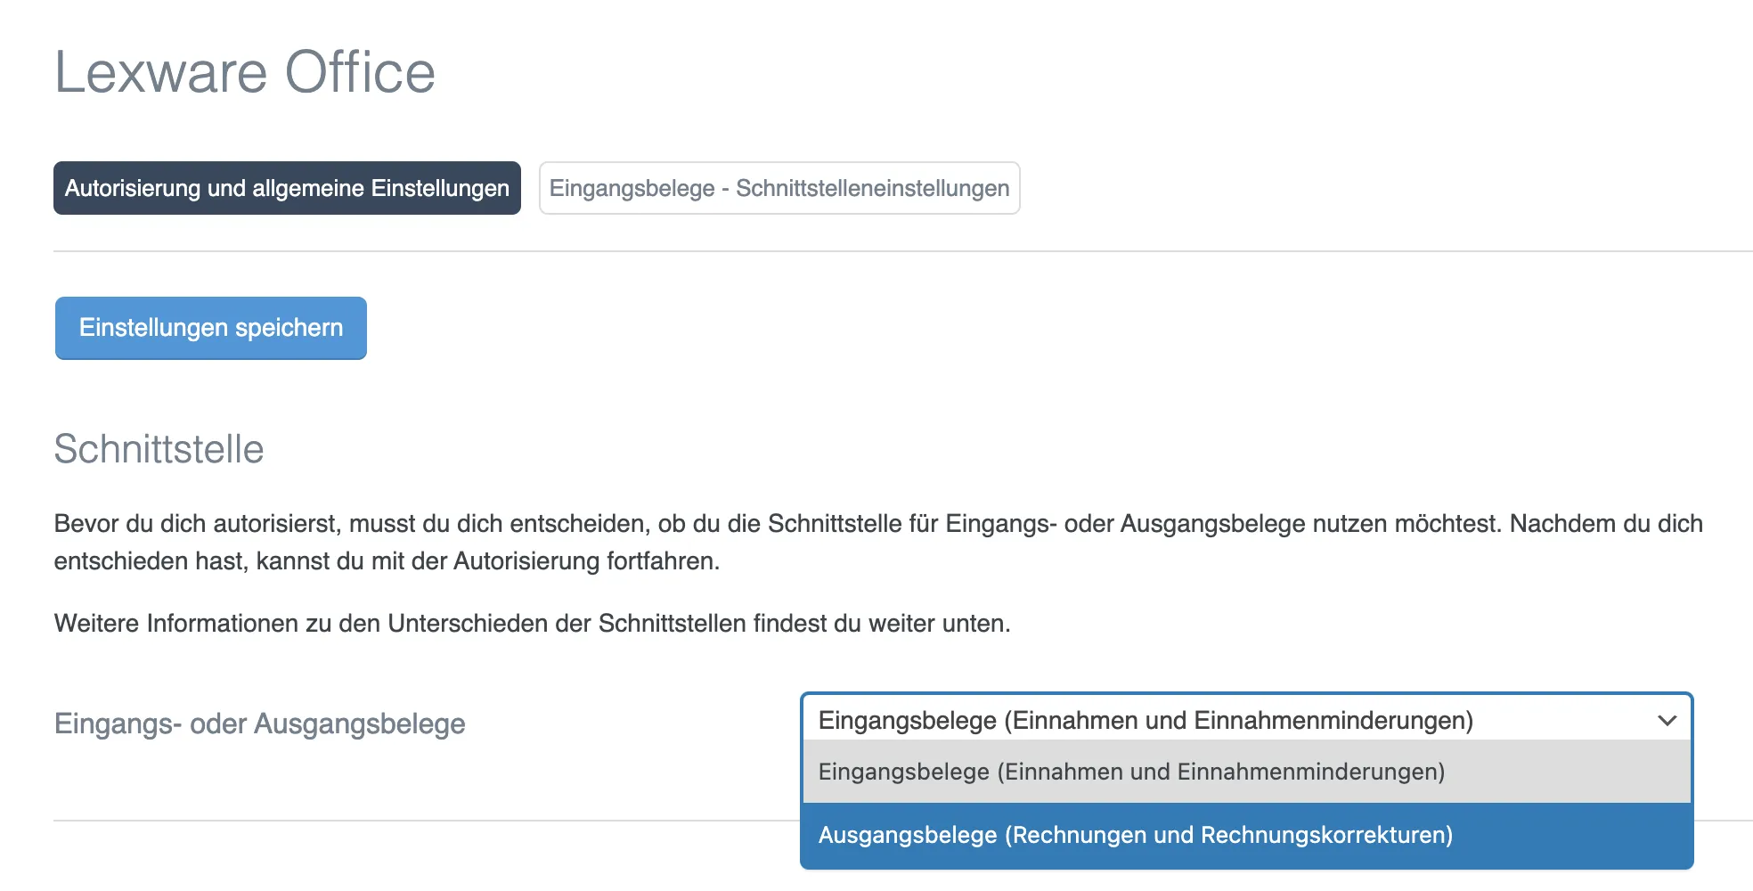This screenshot has height=891, width=1753.
Task: Click the horizontal divider below the tabs
Action: pyautogui.click(x=891, y=251)
